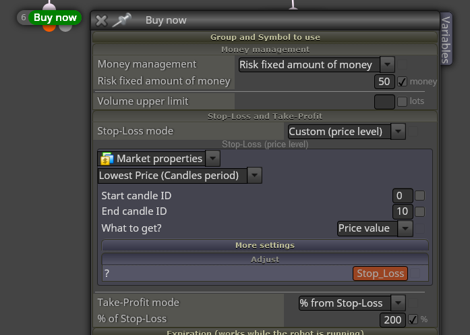Click the Volume upper limit input field

(x=384, y=101)
